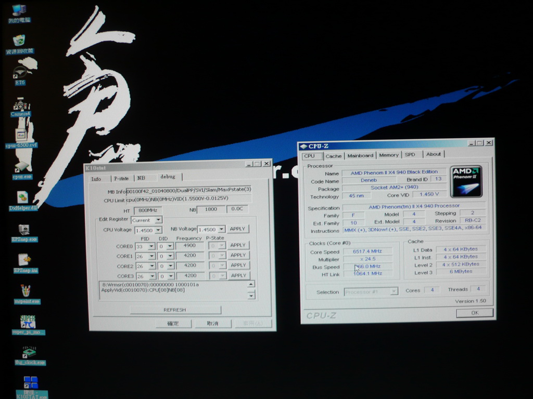Expand the CPU Voltage dropdown

[x=158, y=230]
